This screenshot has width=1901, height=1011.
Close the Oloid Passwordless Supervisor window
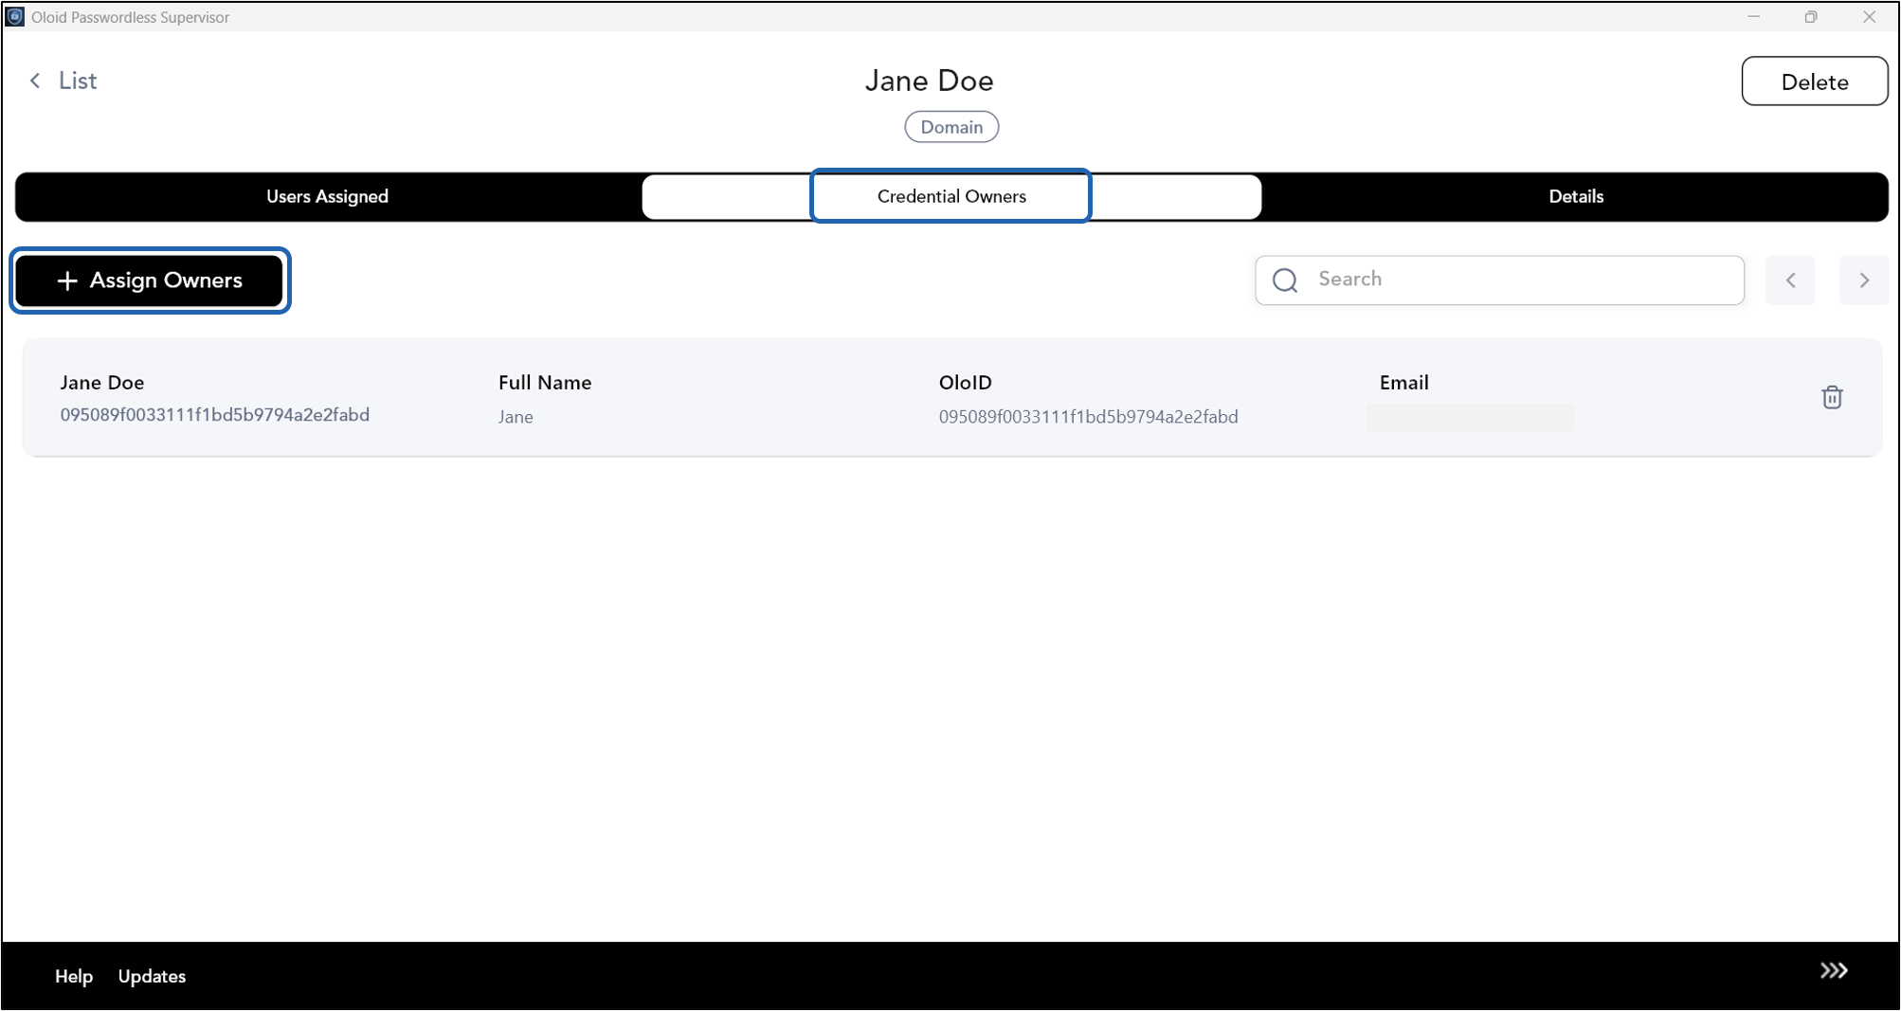(x=1869, y=16)
